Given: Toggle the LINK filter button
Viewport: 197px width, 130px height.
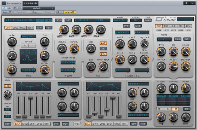Looking at the screenshot, I should click(138, 26).
